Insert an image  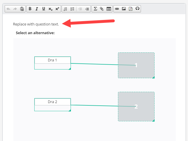tap(124, 9)
